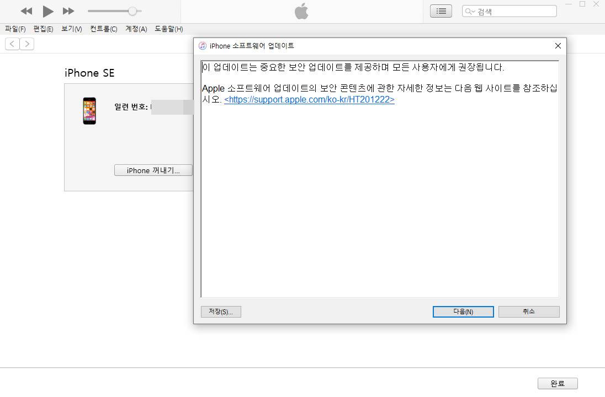Skip forward with the fast-forward icon

68,11
